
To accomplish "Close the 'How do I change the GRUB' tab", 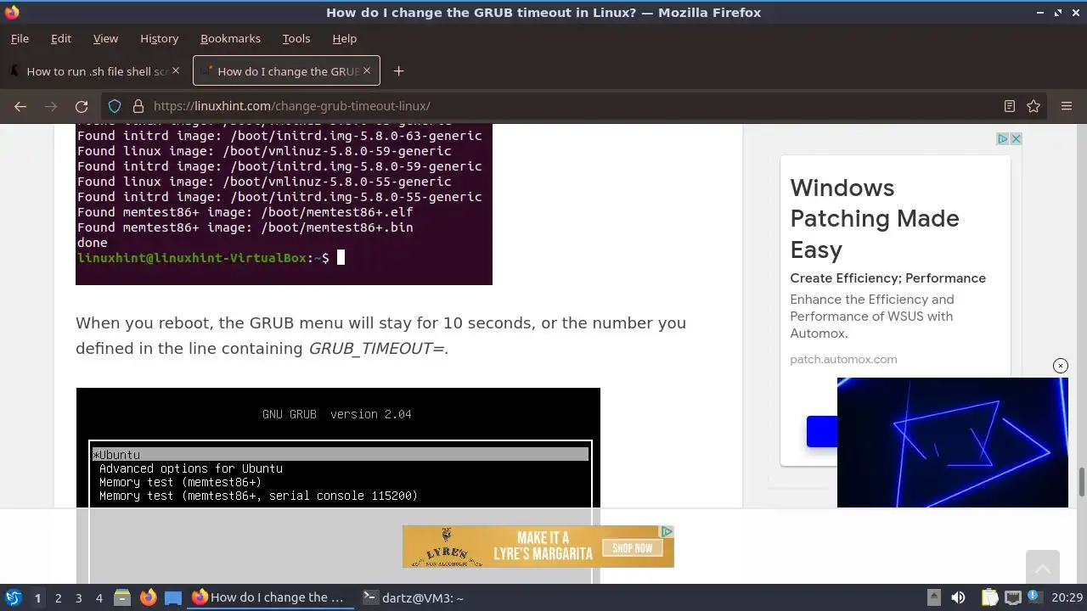I will tap(367, 70).
